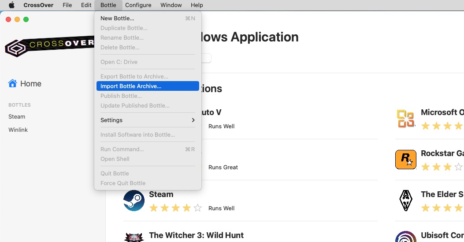
Task: Select the Steam bottle in sidebar
Action: [x=17, y=117]
